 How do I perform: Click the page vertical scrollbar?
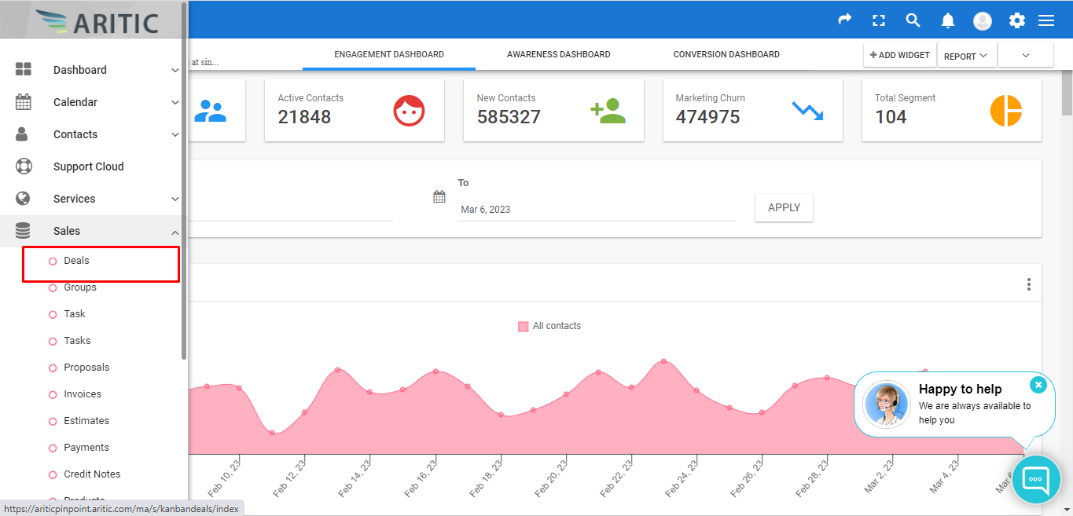point(1067,93)
